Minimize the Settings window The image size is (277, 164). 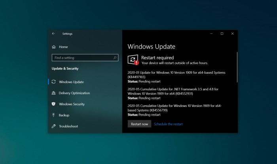[211, 34]
